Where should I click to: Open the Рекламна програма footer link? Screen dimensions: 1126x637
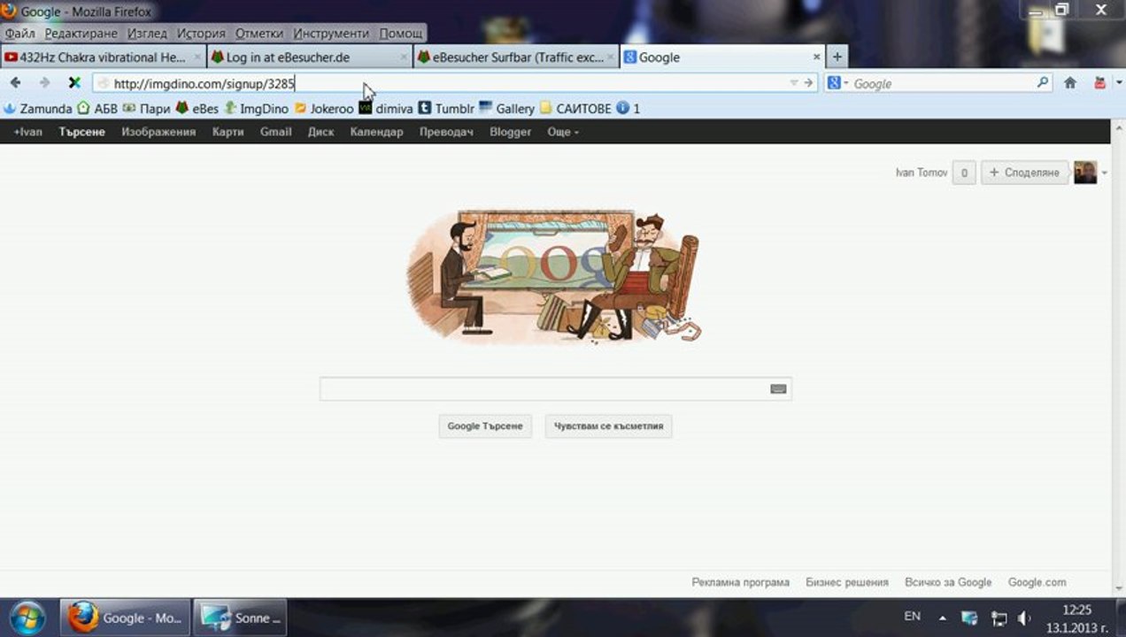[x=740, y=582]
